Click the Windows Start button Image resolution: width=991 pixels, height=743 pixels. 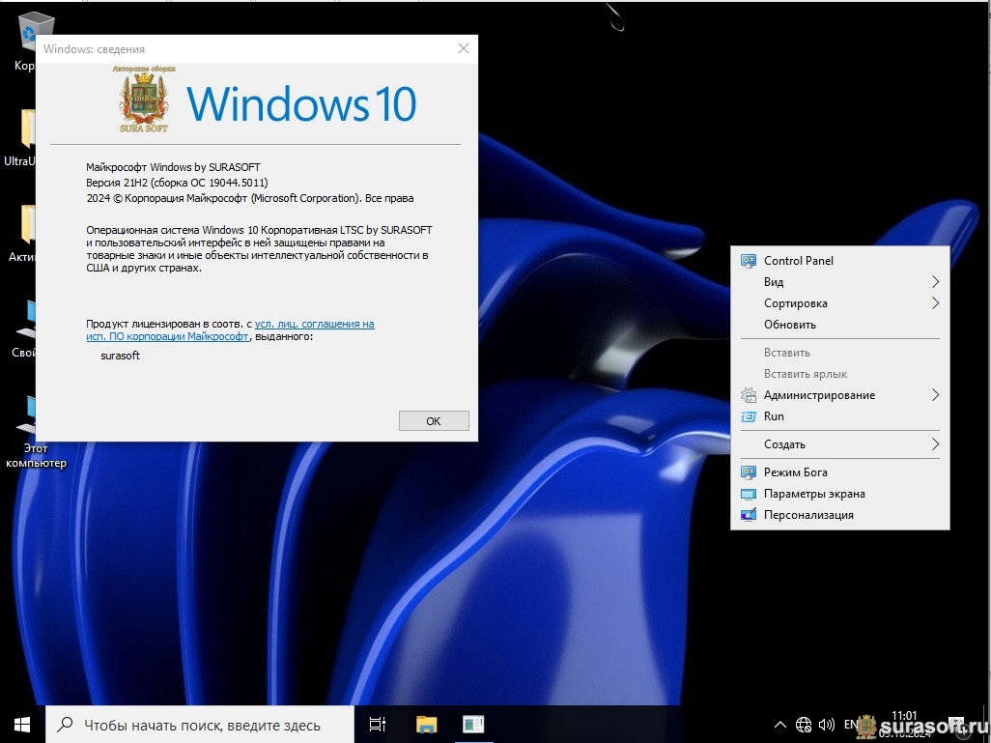21,724
